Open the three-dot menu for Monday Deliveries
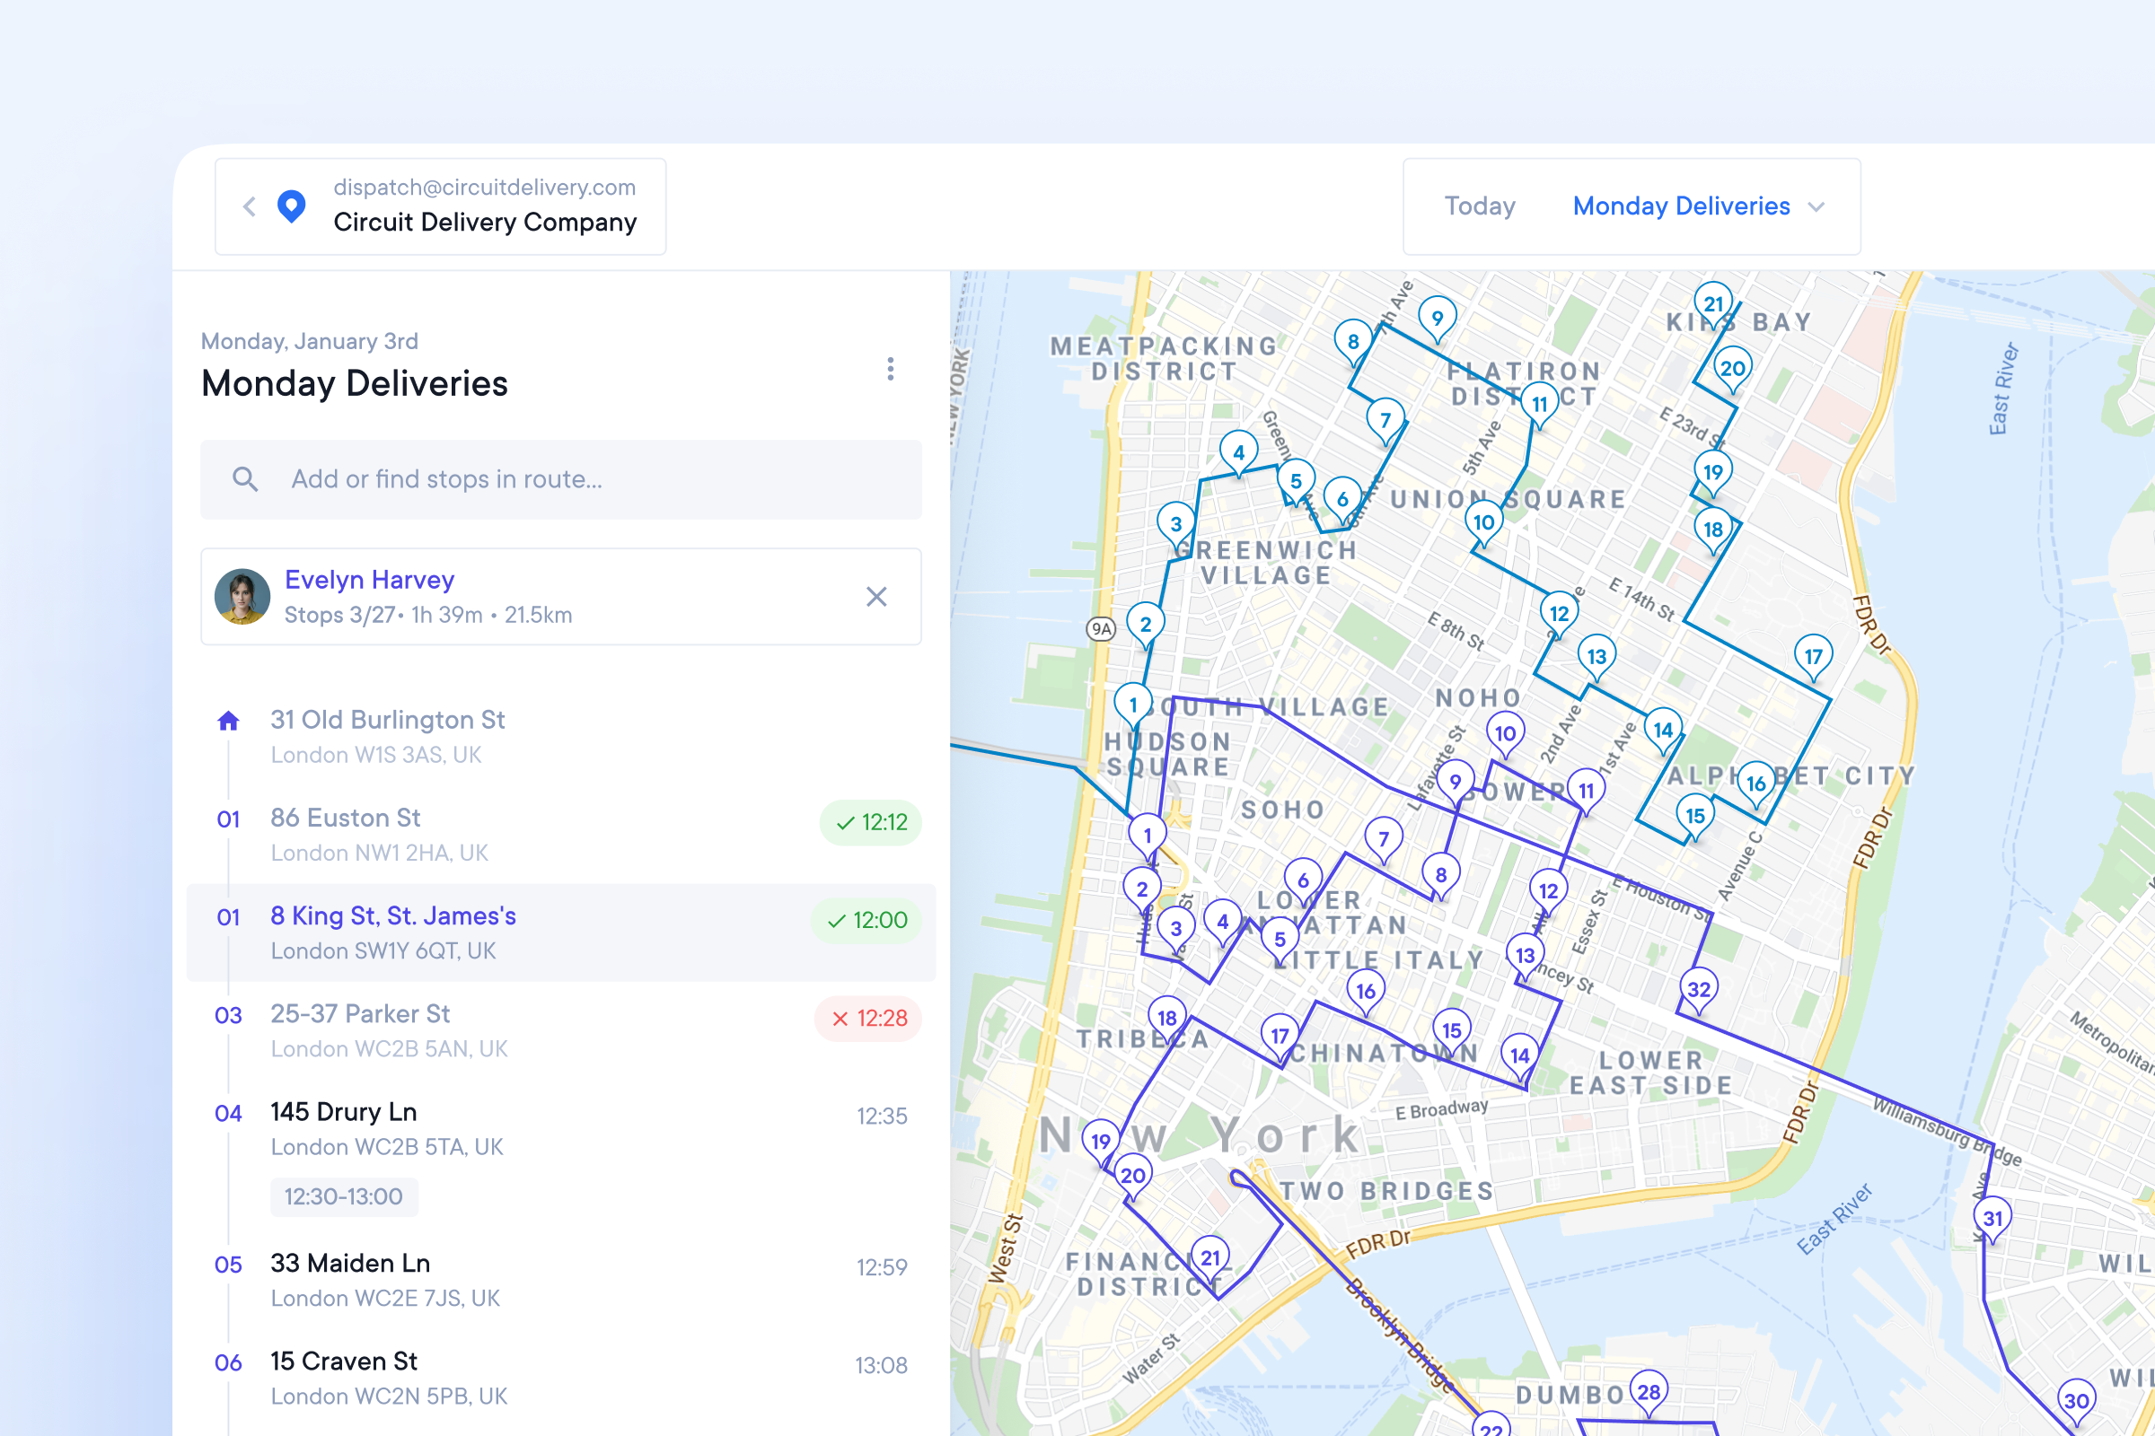Image resolution: width=2155 pixels, height=1436 pixels. click(890, 369)
